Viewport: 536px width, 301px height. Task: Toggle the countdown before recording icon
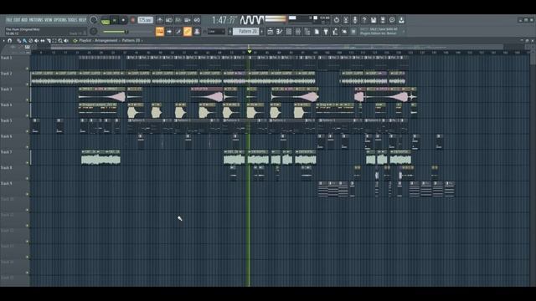pos(178,20)
